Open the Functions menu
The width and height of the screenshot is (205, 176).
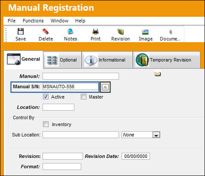(x=33, y=21)
